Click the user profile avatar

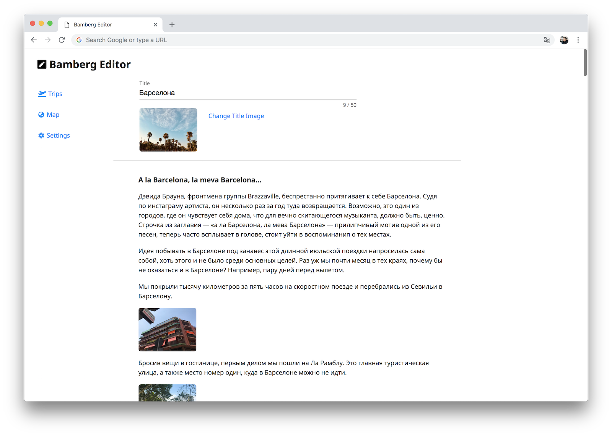click(564, 40)
